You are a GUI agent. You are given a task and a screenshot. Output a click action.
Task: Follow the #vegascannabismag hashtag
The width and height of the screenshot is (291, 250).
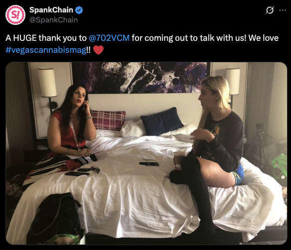coord(46,50)
